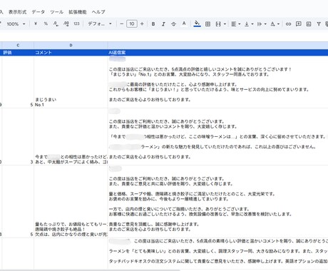Viewport: 328px width, 271px height.
Task: Click the font size field showing 10
Action: pyautogui.click(x=132, y=24)
